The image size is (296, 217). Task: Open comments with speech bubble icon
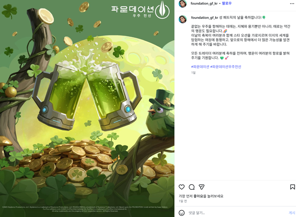(191, 187)
